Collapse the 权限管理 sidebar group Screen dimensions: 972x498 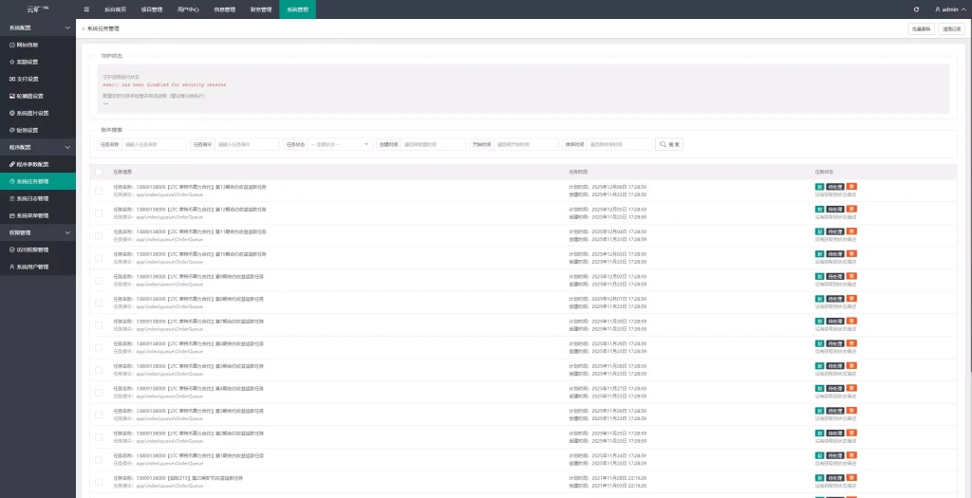(38, 233)
